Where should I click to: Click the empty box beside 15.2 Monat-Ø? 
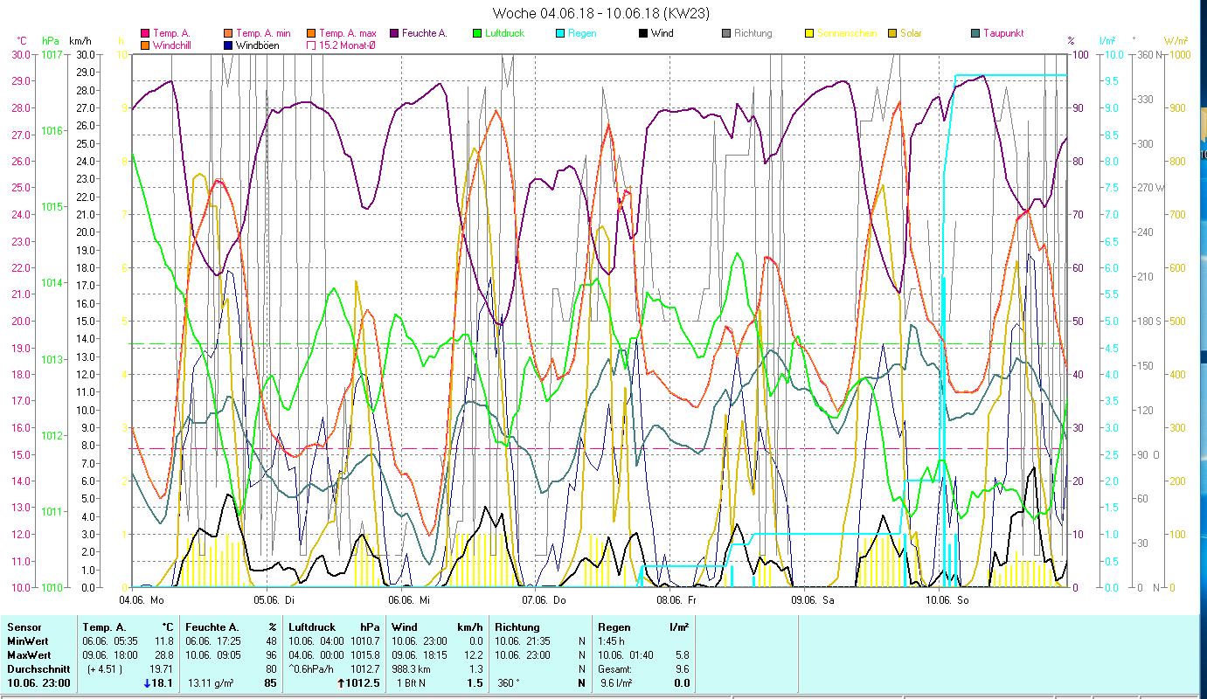[312, 45]
